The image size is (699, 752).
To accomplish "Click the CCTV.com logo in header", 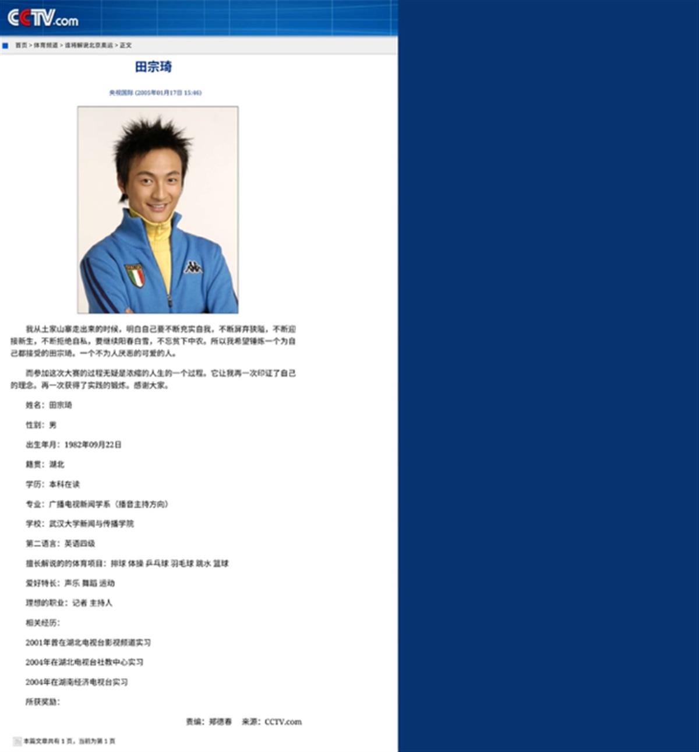I will [x=43, y=18].
